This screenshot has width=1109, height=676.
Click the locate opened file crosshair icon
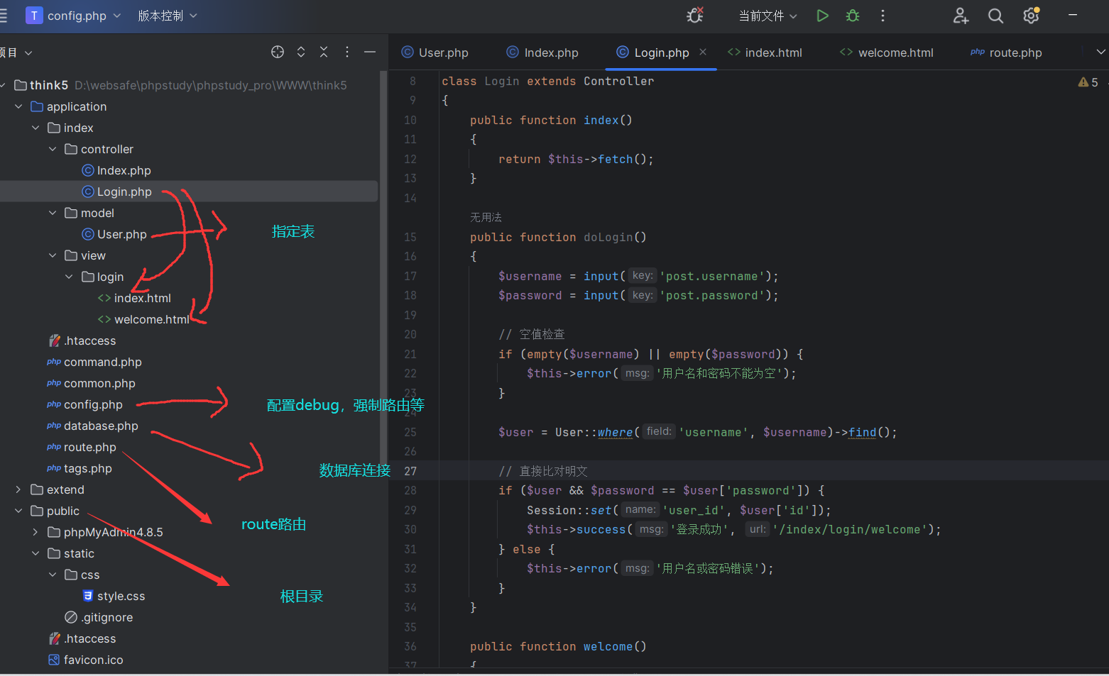point(278,52)
